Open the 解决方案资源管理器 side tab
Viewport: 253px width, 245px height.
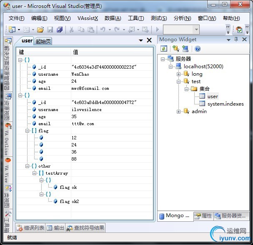click(x=8, y=64)
